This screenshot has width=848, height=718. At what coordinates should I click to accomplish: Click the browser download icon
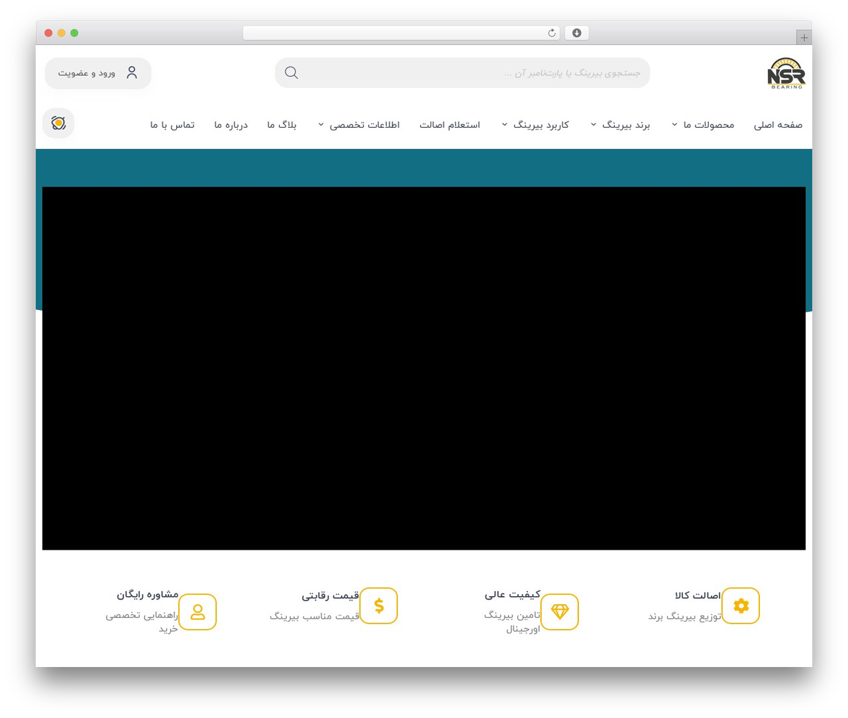pyautogui.click(x=576, y=33)
